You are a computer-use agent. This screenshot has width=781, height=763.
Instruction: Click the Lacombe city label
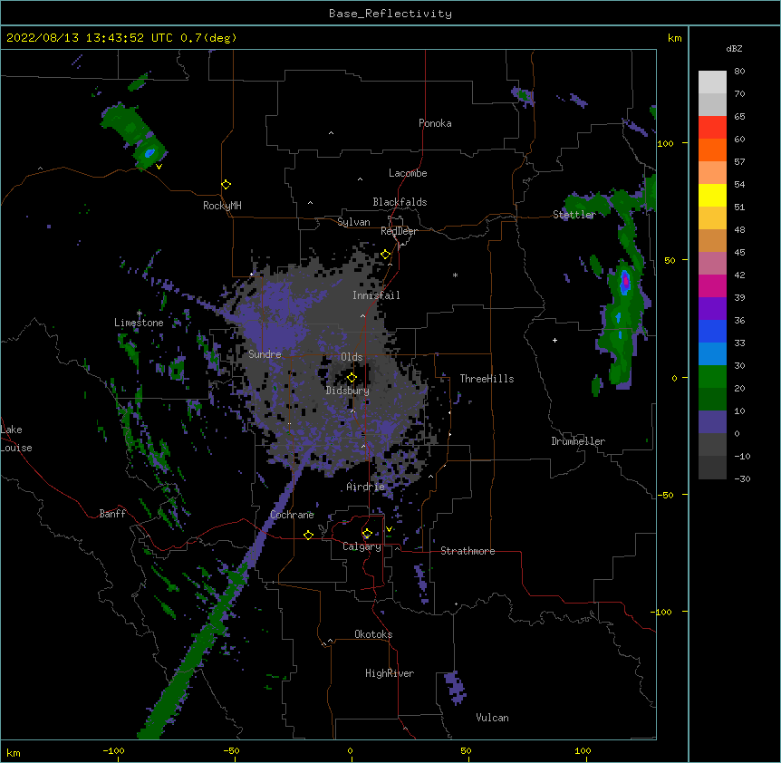click(408, 173)
